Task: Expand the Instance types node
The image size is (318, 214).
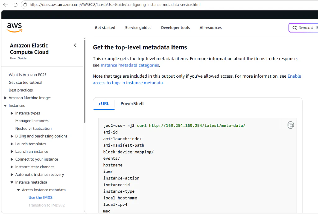Action: (12, 113)
